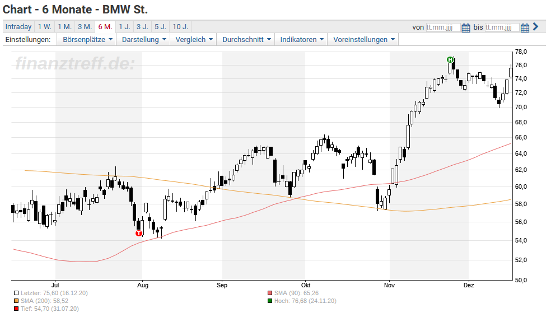This screenshot has width=551, height=317.
Task: Expand the Voreinstellungen dropdown
Action: click(364, 40)
